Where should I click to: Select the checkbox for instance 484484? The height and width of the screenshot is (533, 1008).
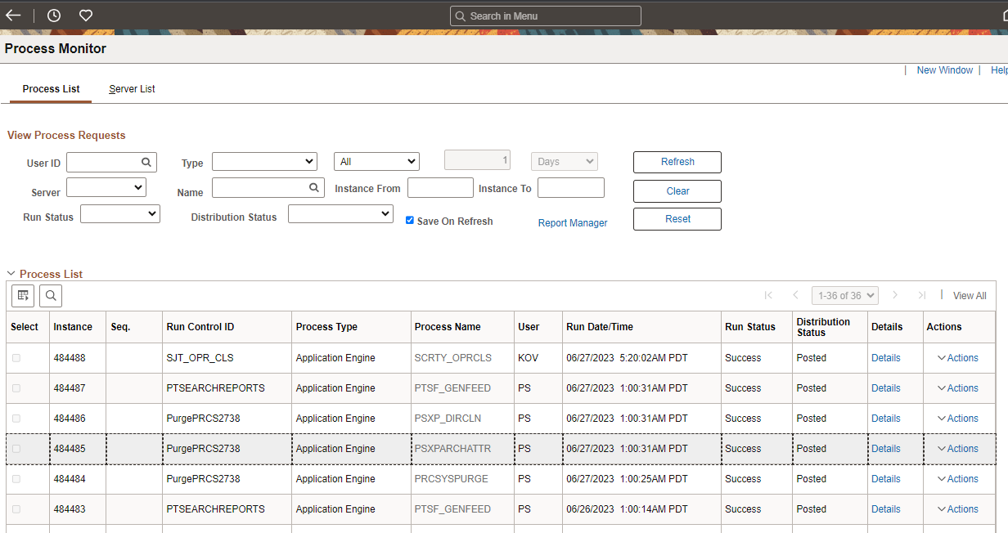[x=18, y=478]
